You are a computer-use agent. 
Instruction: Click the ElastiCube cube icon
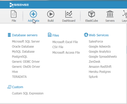click(92, 14)
